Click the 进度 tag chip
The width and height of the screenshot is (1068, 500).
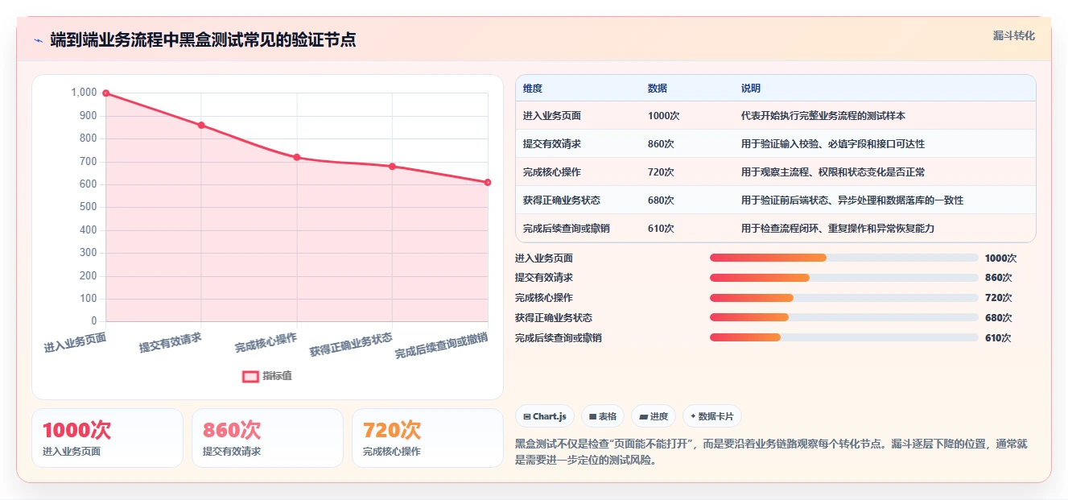pyautogui.click(x=654, y=416)
